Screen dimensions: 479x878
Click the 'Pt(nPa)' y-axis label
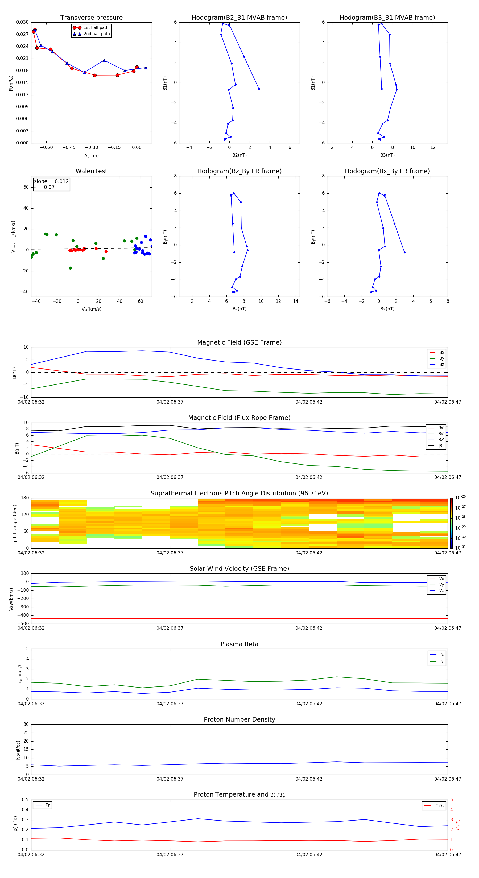point(11,83)
